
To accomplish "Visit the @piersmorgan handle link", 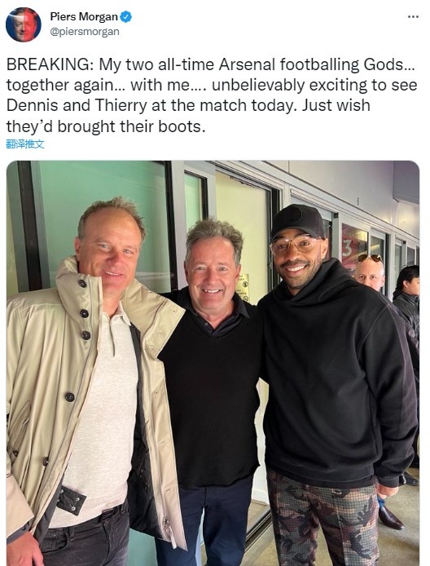I will tap(85, 32).
